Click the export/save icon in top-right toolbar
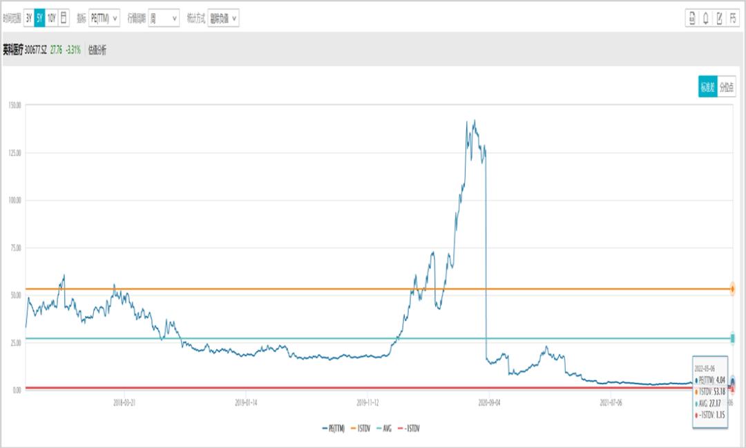 coord(691,18)
